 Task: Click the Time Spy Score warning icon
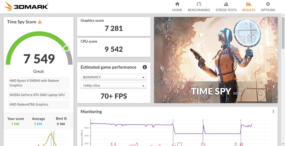[x=40, y=22]
